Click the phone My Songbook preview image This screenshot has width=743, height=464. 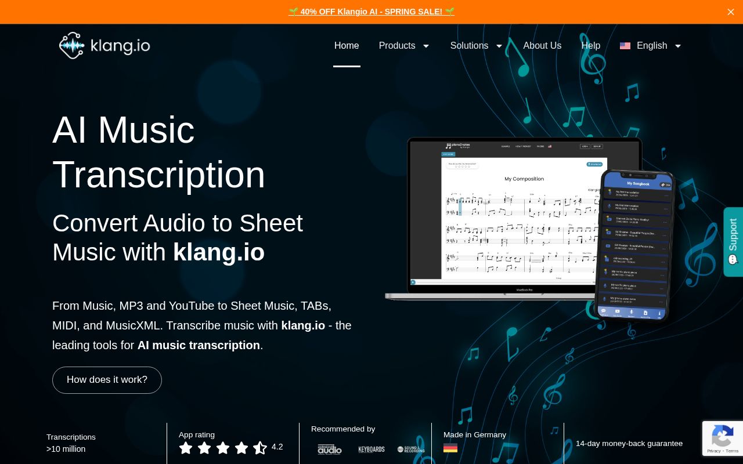point(634,246)
